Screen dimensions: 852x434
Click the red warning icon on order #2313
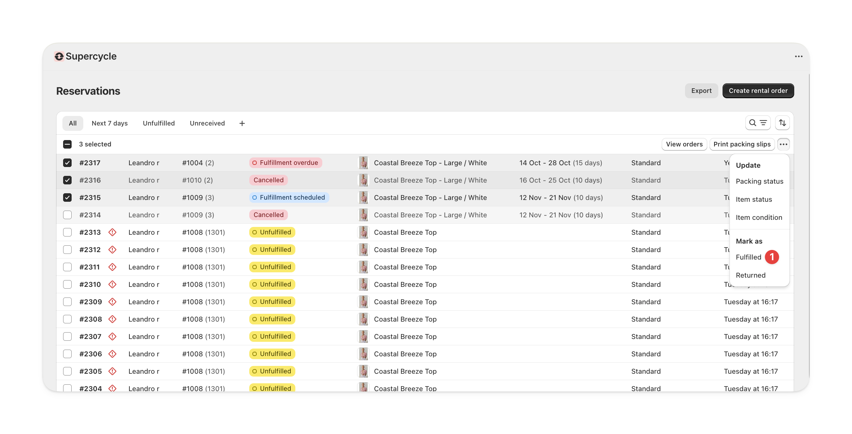[113, 232]
